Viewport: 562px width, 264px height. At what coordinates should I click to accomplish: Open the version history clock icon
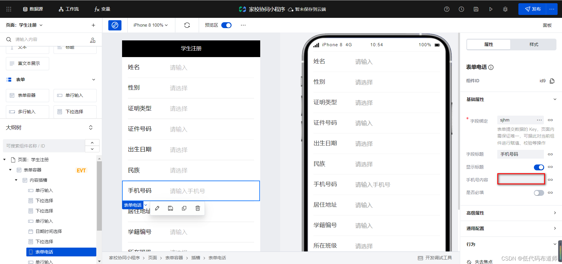tap(461, 9)
